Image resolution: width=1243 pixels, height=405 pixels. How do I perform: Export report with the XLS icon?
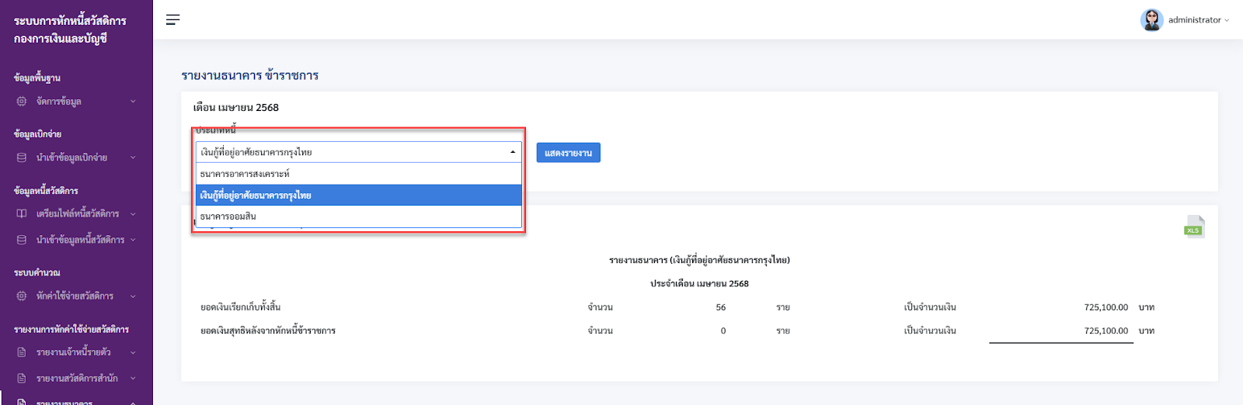click(x=1194, y=226)
